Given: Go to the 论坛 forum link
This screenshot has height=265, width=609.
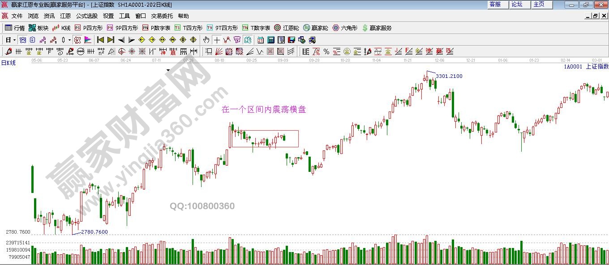Looking at the screenshot, I should 518,4.
